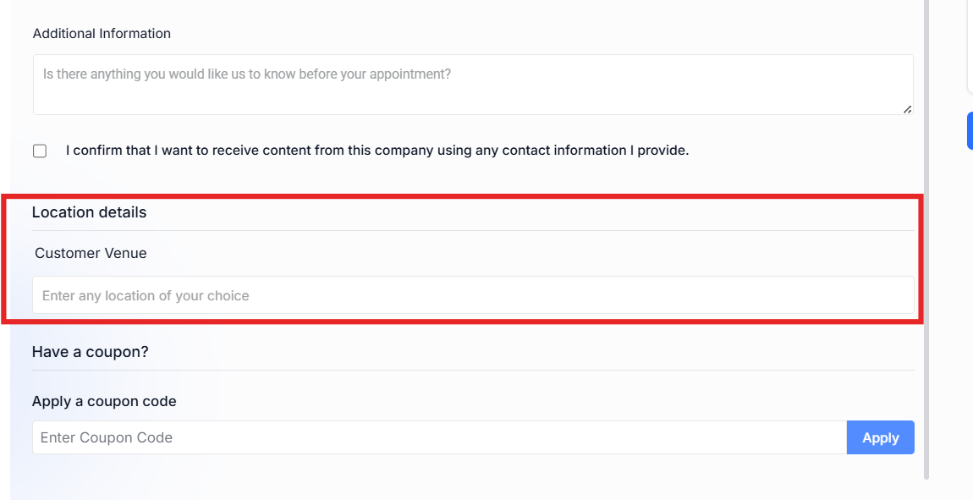Click the Customer Venue location field
Viewport: 973px width, 500px height.
(x=472, y=296)
